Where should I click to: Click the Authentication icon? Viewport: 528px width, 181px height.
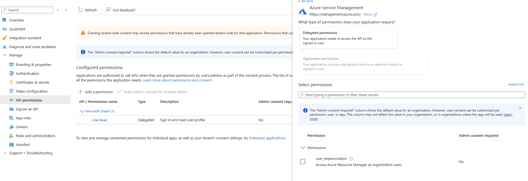(11, 73)
